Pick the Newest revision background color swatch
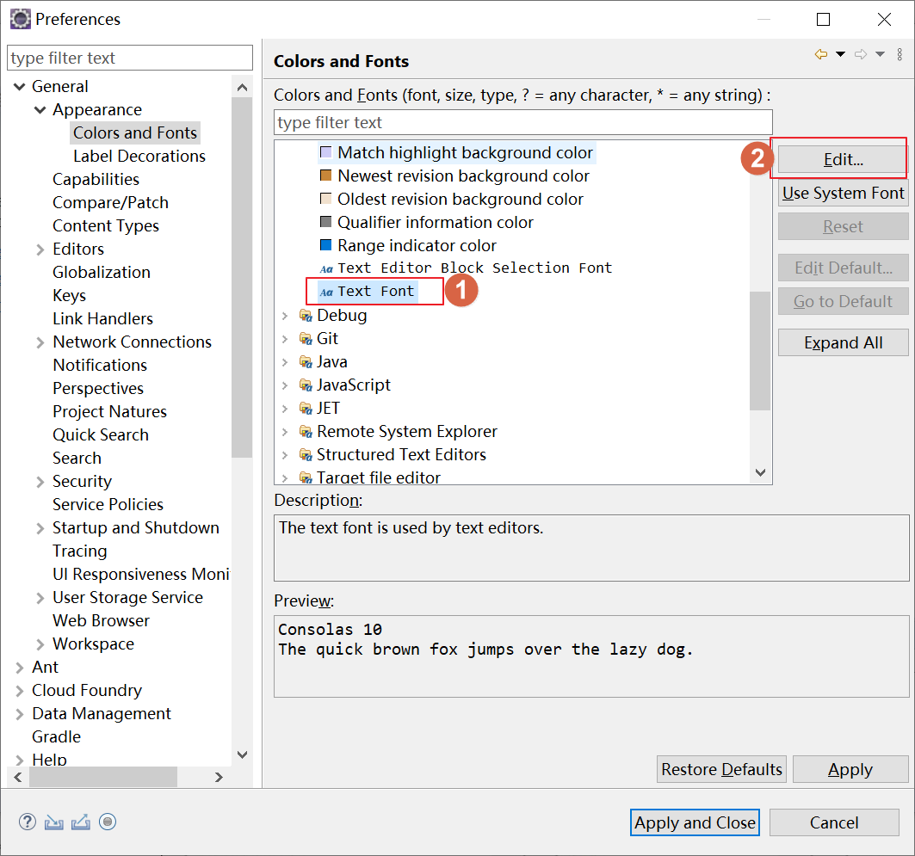Viewport: 915px width, 856px height. [325, 176]
